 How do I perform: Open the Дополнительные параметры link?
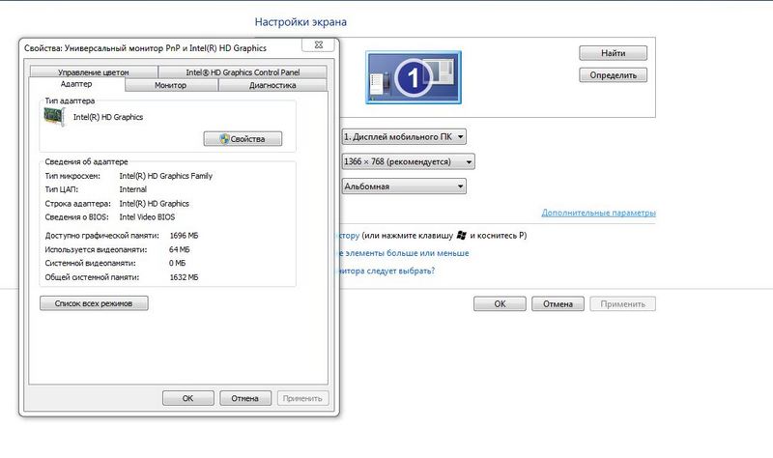coord(598,213)
